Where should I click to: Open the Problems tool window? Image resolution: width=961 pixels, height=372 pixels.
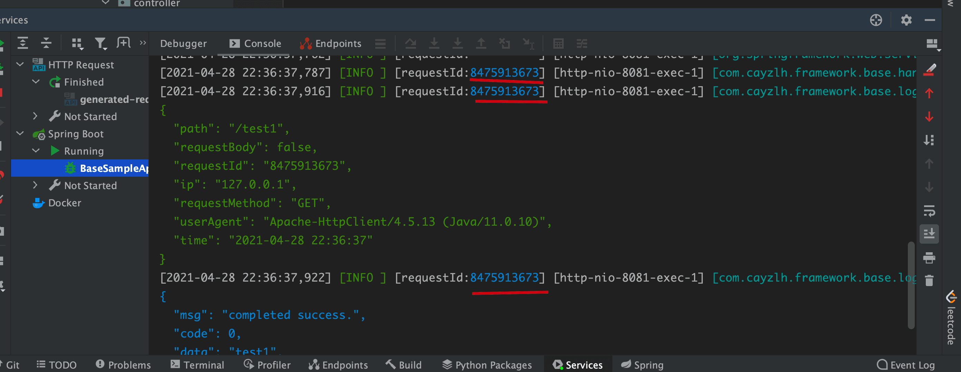pyautogui.click(x=123, y=364)
